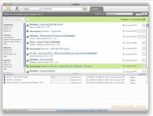The height and width of the screenshot is (116, 153).
Task: Click más link under Géneros
Action: pos(5,69)
